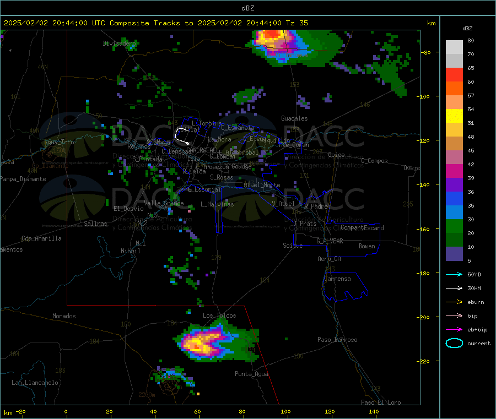Viewport: 496px width, 419px height.
Task: Click the 100 km x-axis tick label
Action: [x=285, y=411]
